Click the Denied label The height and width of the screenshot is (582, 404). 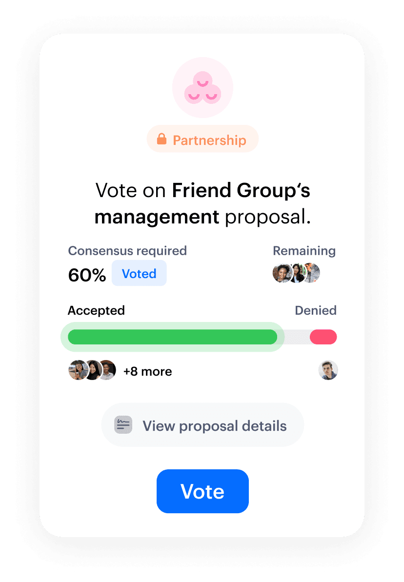pyautogui.click(x=316, y=310)
